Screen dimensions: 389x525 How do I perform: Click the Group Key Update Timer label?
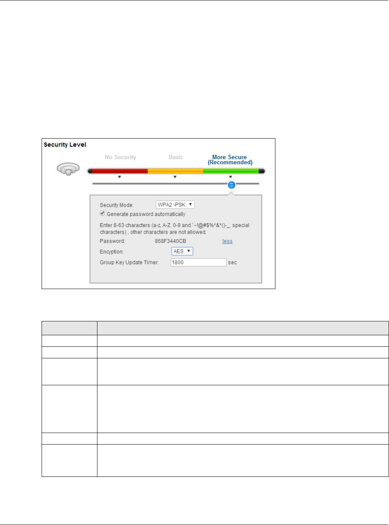pos(129,262)
